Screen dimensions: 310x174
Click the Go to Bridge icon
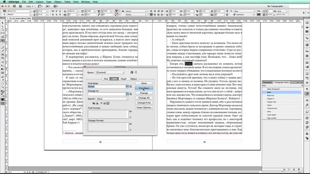(x=20, y=6)
